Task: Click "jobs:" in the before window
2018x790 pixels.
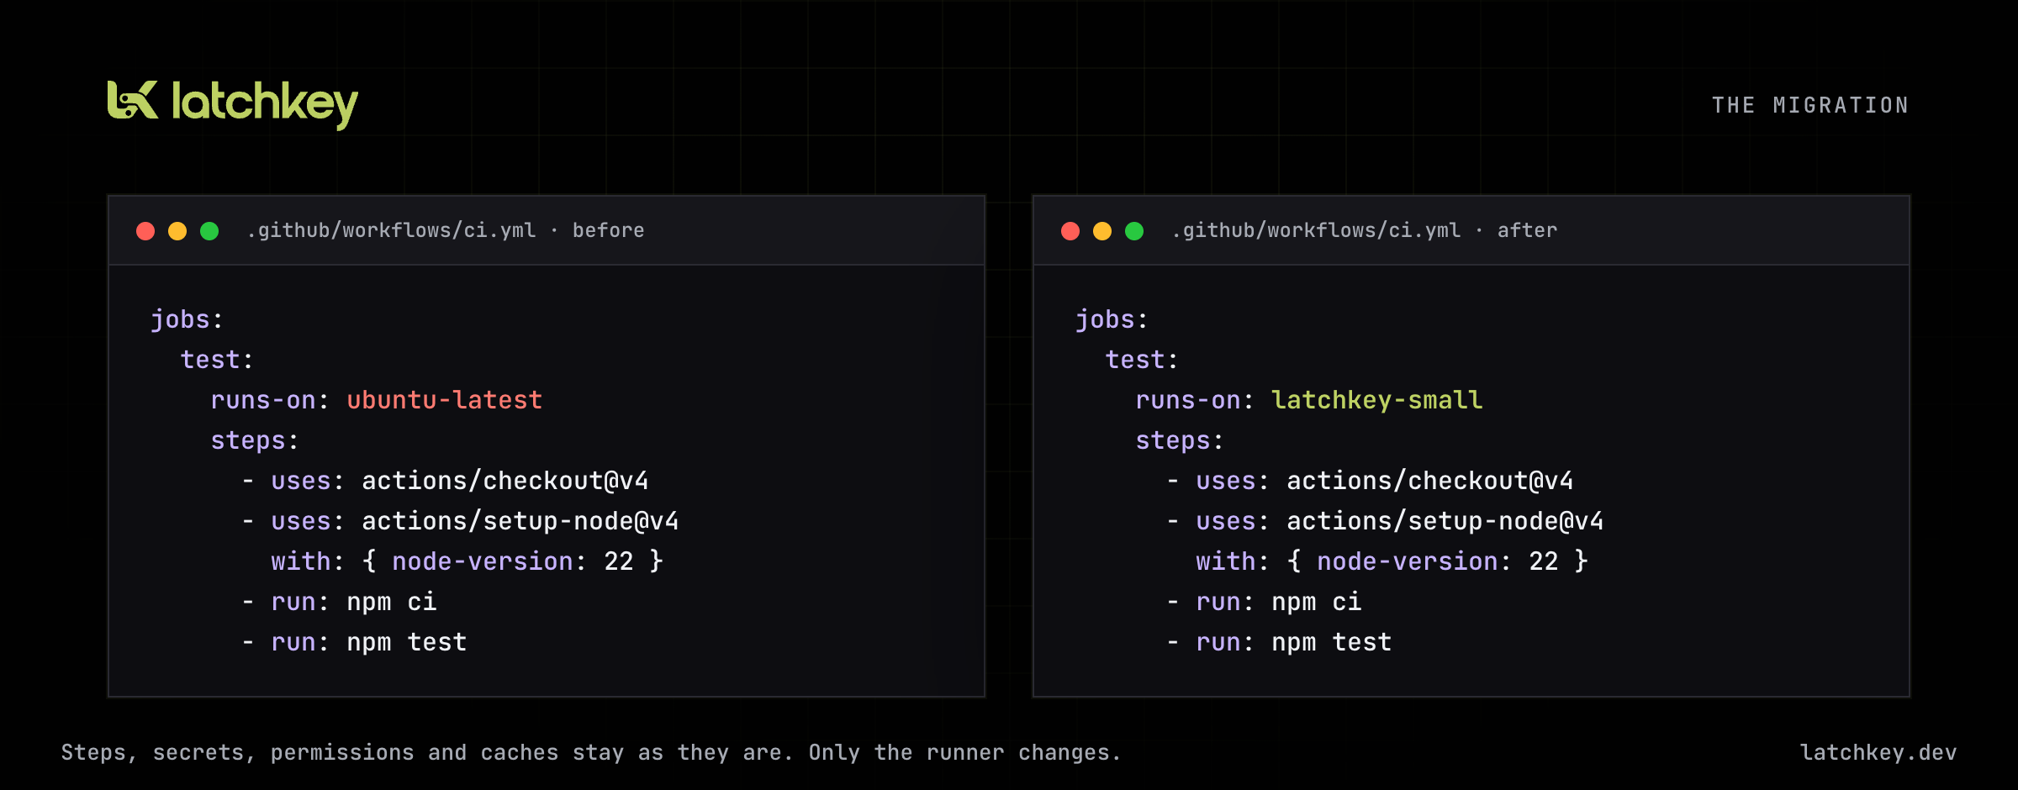Action: 187,320
